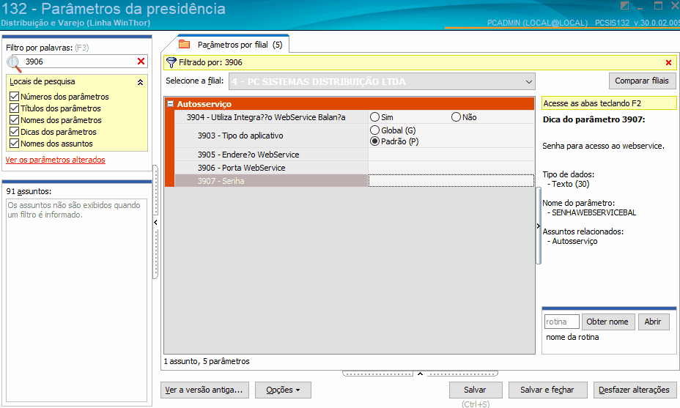The width and height of the screenshot is (680, 408).
Task: Select row 3904 - Utiliza Integração WebService Balança
Action: 271,117
